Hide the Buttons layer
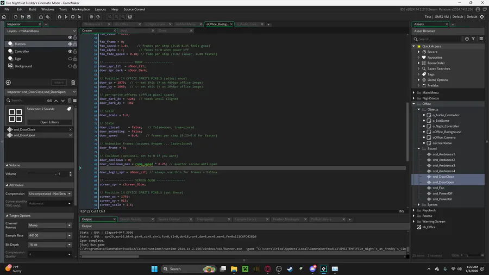The image size is (489, 275). [x=70, y=44]
